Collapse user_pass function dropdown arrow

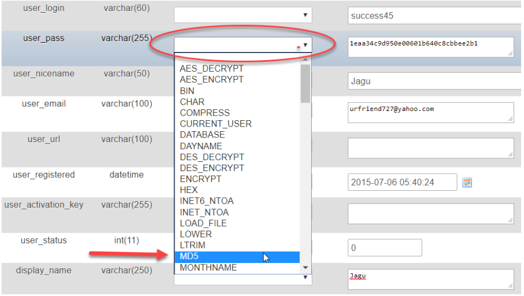tap(305, 45)
